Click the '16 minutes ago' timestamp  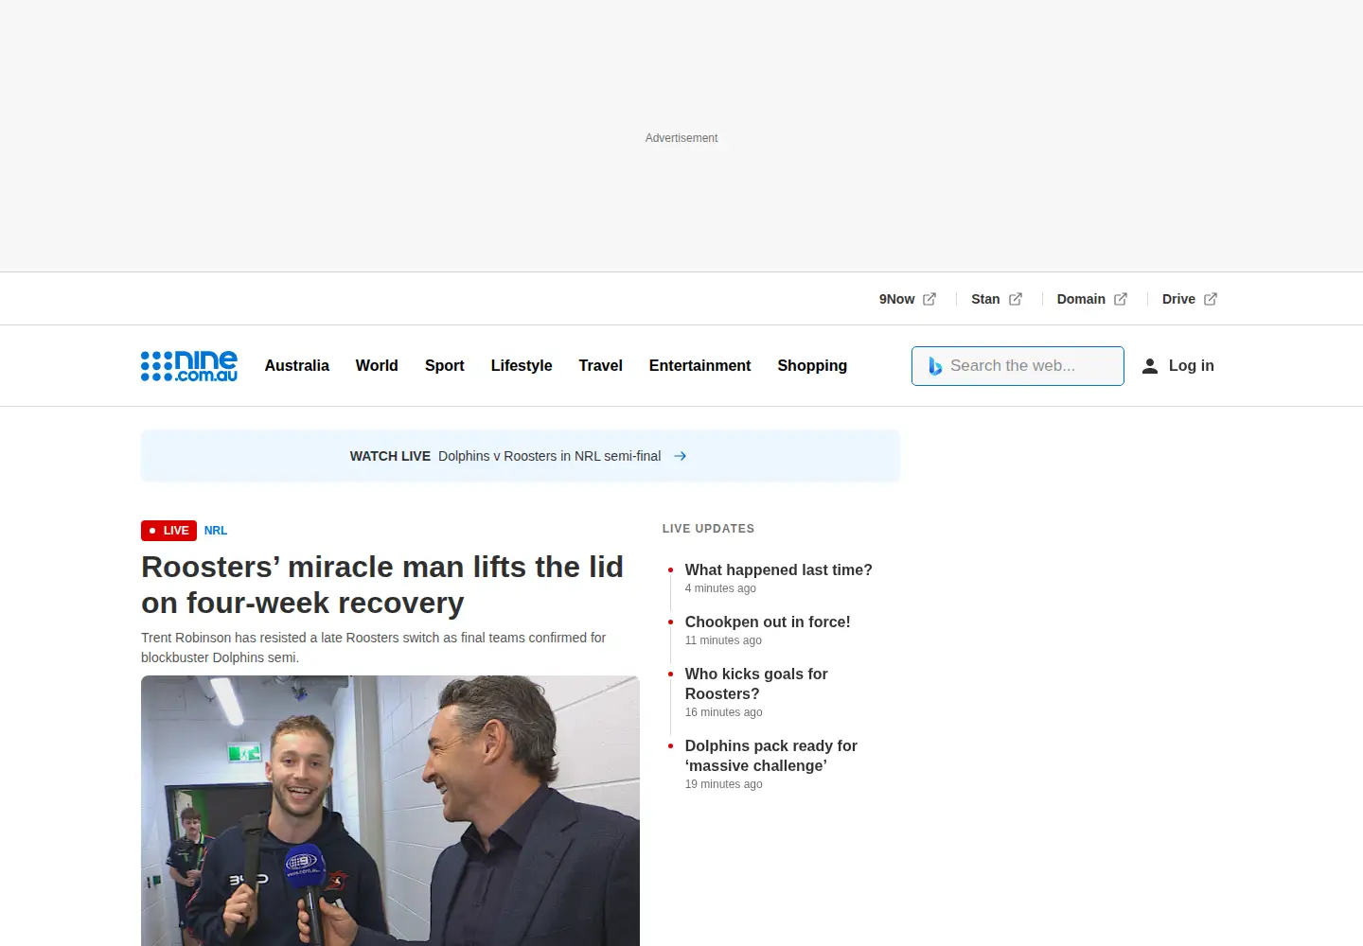coord(723,712)
